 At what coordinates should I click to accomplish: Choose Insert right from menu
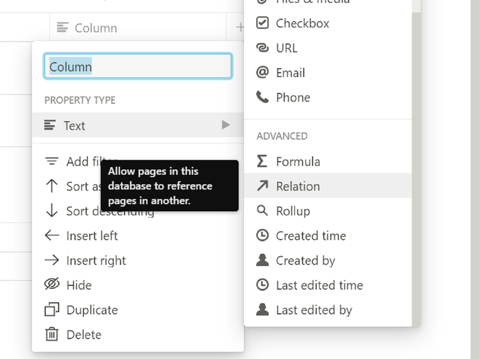pyautogui.click(x=96, y=261)
